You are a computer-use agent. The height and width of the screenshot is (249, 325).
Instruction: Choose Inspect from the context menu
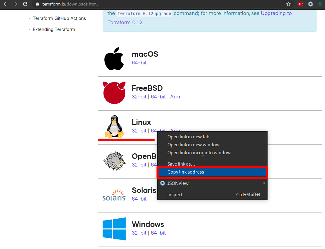pos(212,194)
